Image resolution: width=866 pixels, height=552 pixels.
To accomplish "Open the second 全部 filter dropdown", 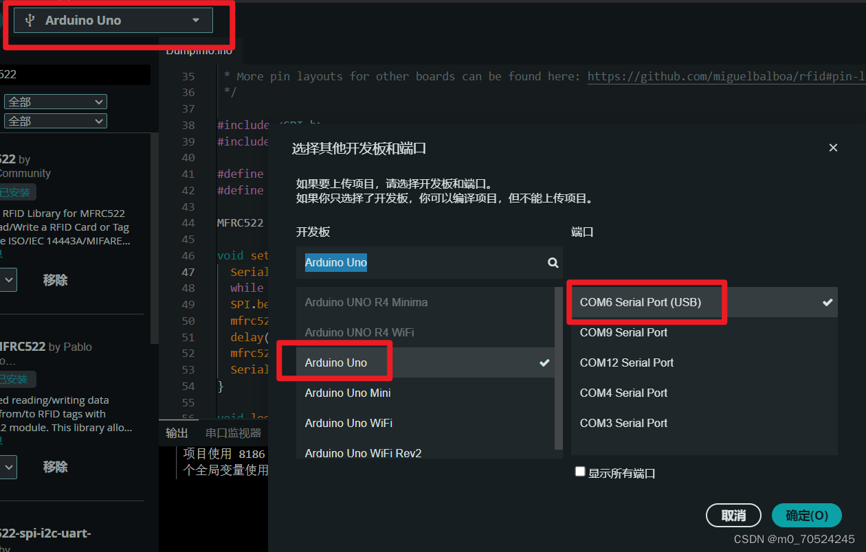I will point(56,121).
